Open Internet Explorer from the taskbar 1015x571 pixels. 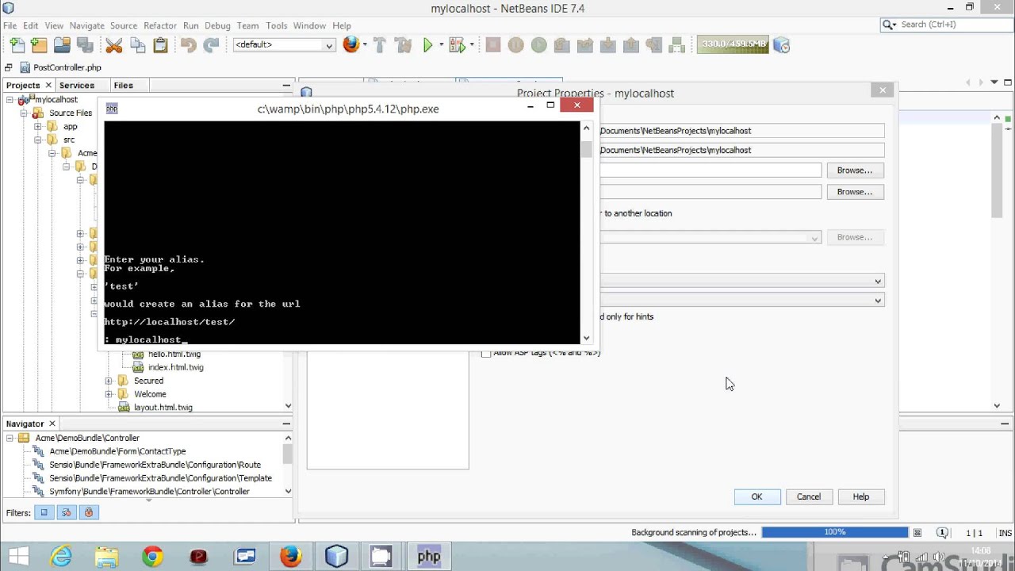click(x=61, y=557)
